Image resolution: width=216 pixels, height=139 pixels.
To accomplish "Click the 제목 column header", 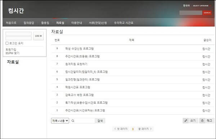I will 131,40.
